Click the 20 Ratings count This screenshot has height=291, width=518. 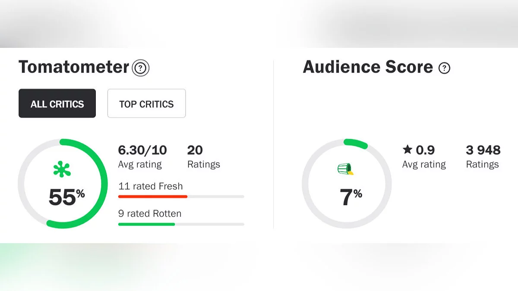coord(195,150)
